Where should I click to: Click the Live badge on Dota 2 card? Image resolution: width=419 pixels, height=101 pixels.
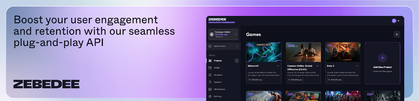pos(330,45)
